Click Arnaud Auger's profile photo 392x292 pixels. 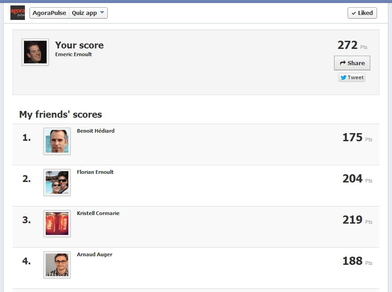[57, 265]
